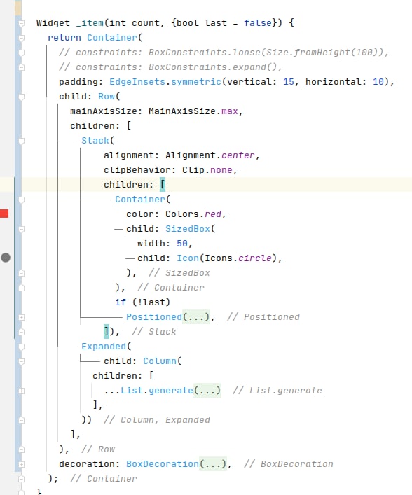Click fold end marker on '// Column, Expanded' line

[x=21, y=420]
